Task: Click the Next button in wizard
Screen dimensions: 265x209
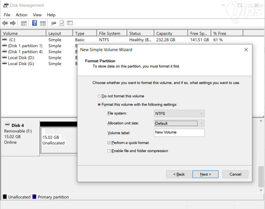Action: pos(205,174)
